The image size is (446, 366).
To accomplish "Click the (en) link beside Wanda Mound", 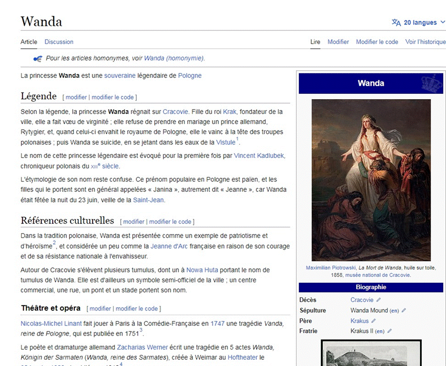I will point(394,311).
